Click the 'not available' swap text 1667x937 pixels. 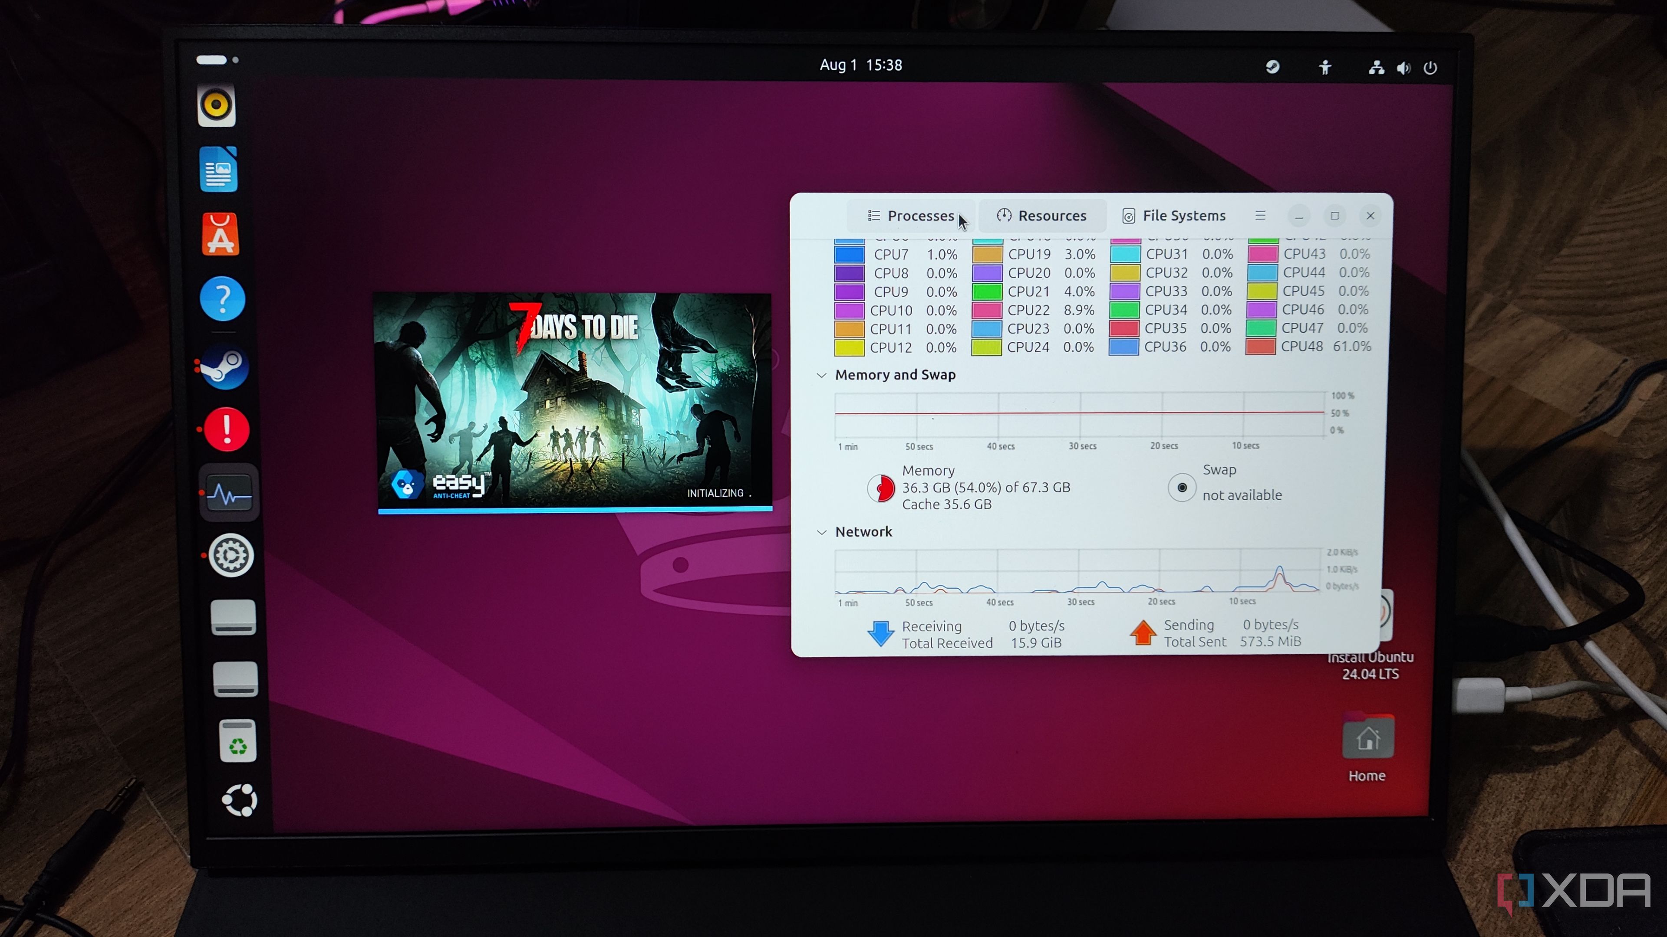click(1242, 495)
